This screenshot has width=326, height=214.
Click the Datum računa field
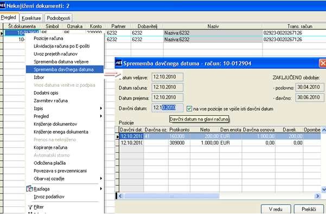tap(168, 87)
